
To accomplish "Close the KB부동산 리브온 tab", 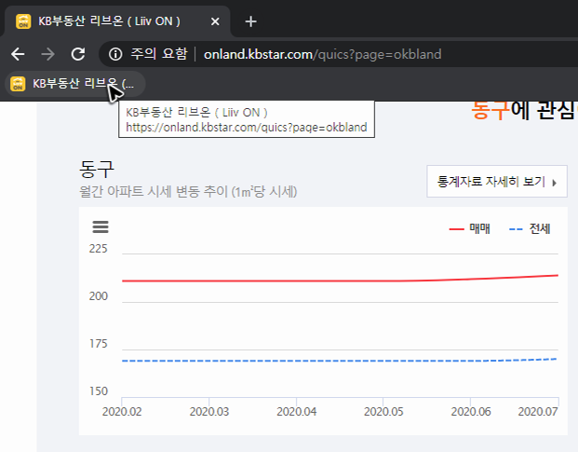I will coord(215,21).
